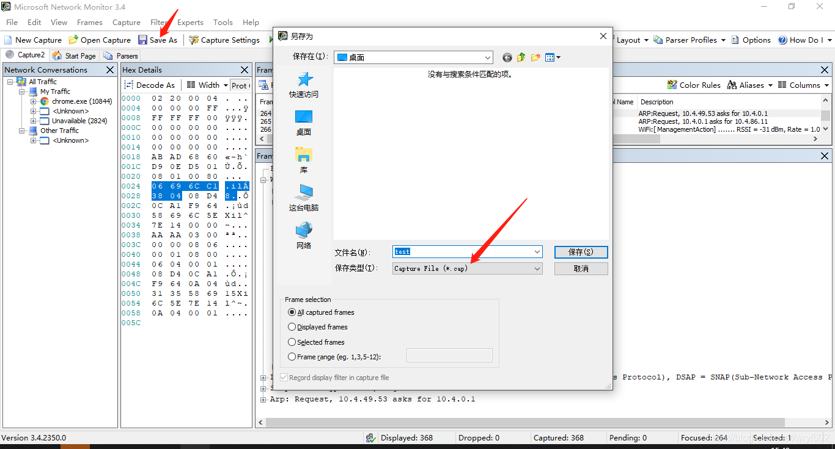Open the file name history dropdown arrow
835x449 pixels.
pyautogui.click(x=537, y=252)
